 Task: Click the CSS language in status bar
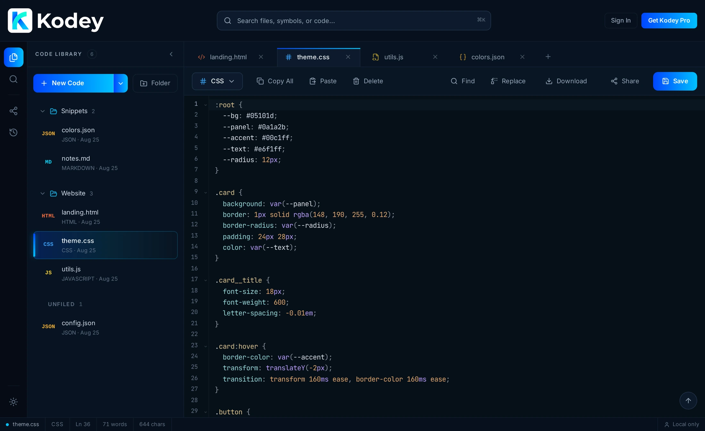coord(57,424)
